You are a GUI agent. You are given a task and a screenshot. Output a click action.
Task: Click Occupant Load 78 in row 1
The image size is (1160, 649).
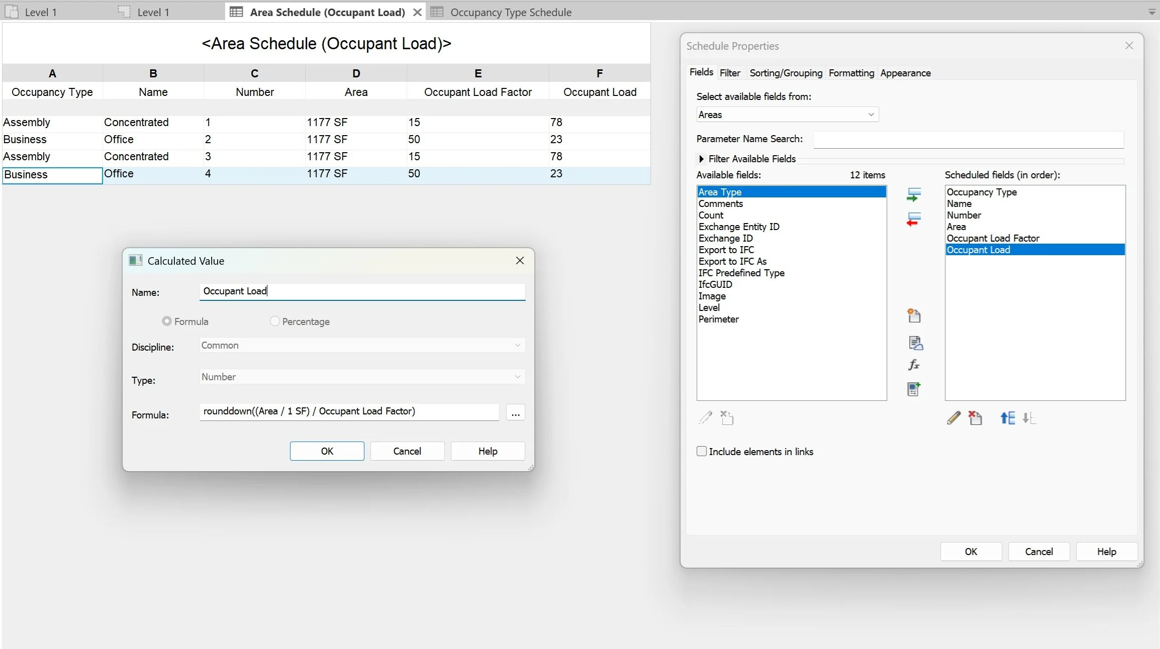point(599,123)
